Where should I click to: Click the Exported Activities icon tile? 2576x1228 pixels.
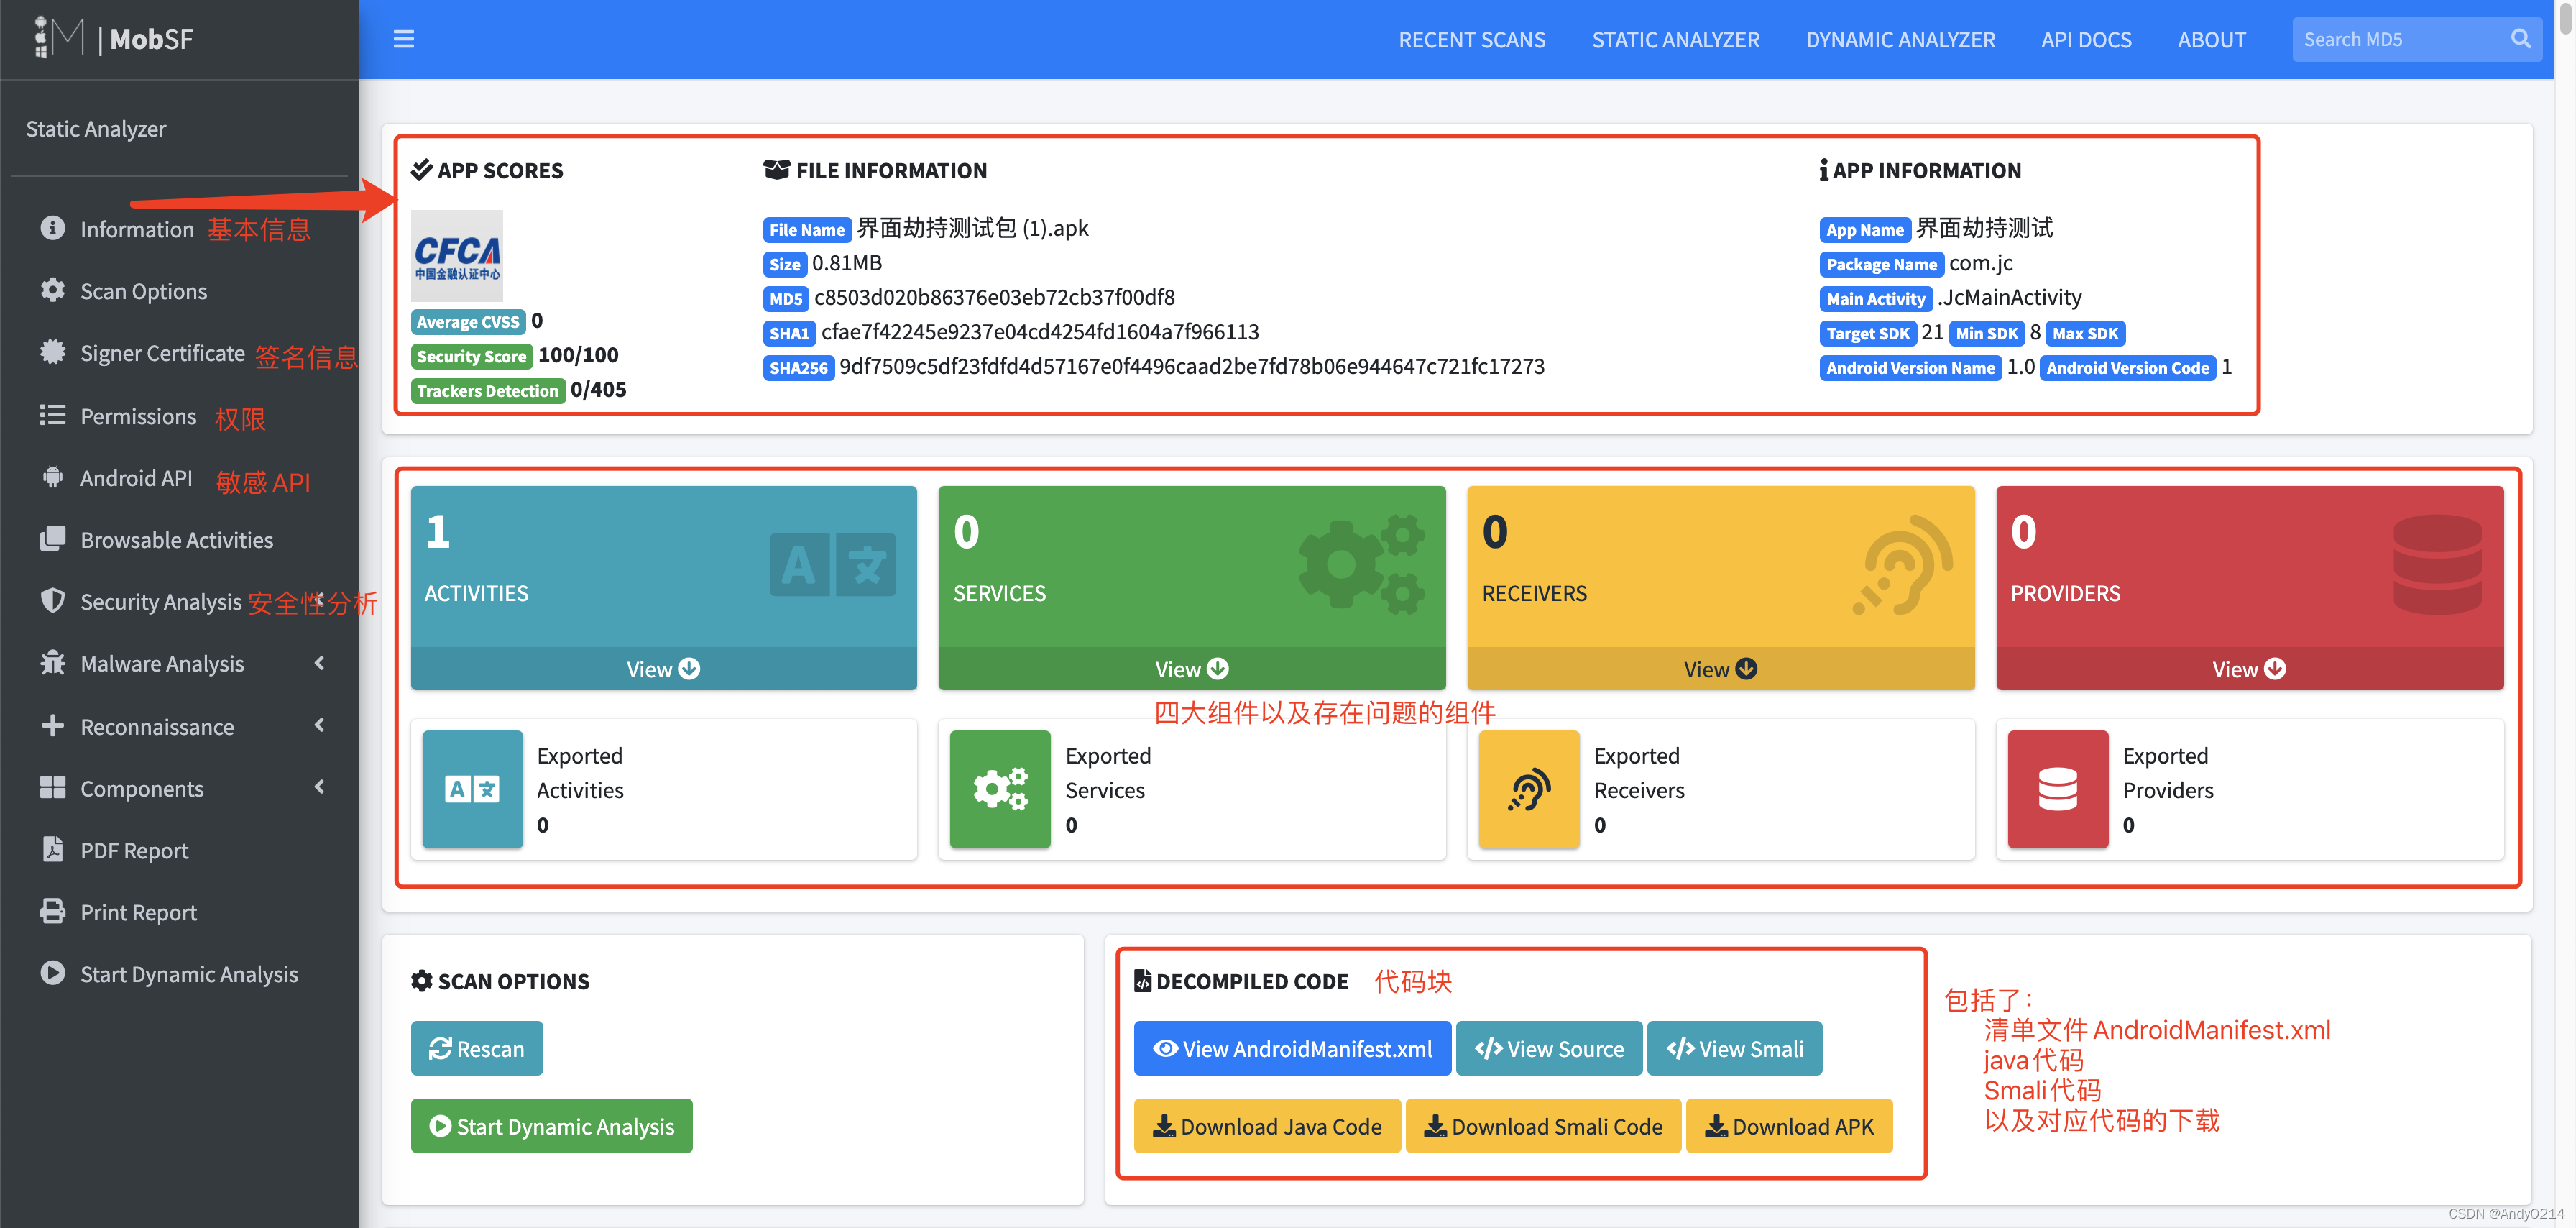(472, 789)
